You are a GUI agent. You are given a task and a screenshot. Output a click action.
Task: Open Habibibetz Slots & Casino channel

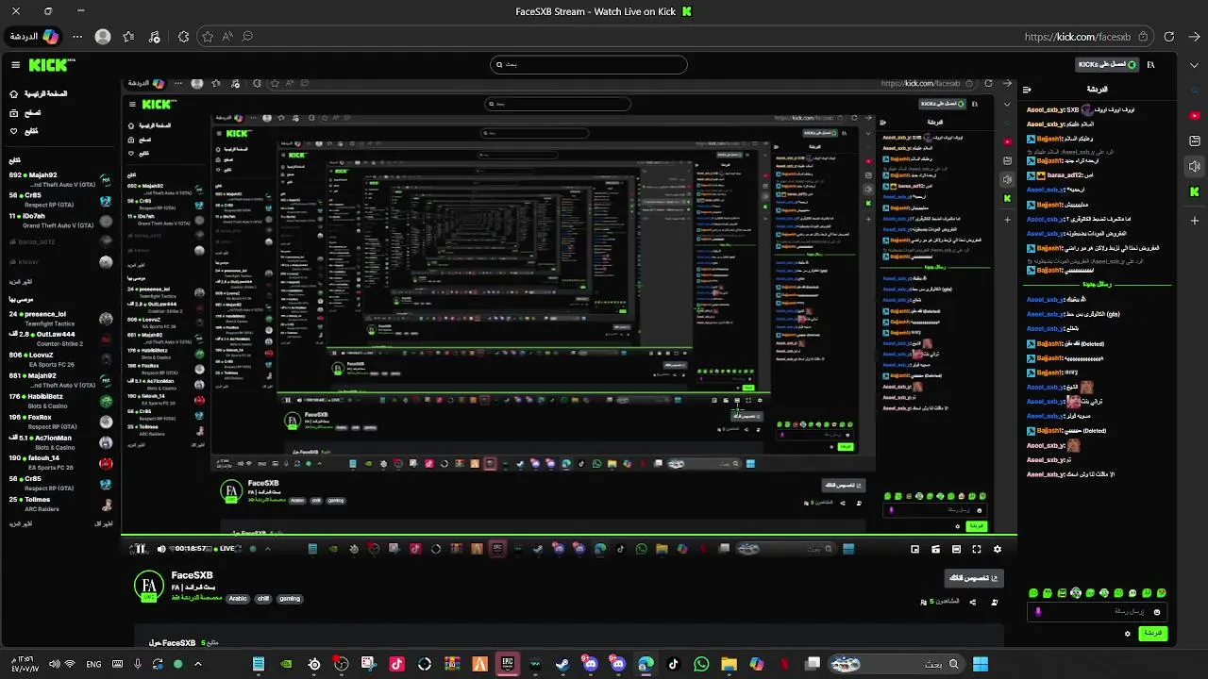pos(60,401)
